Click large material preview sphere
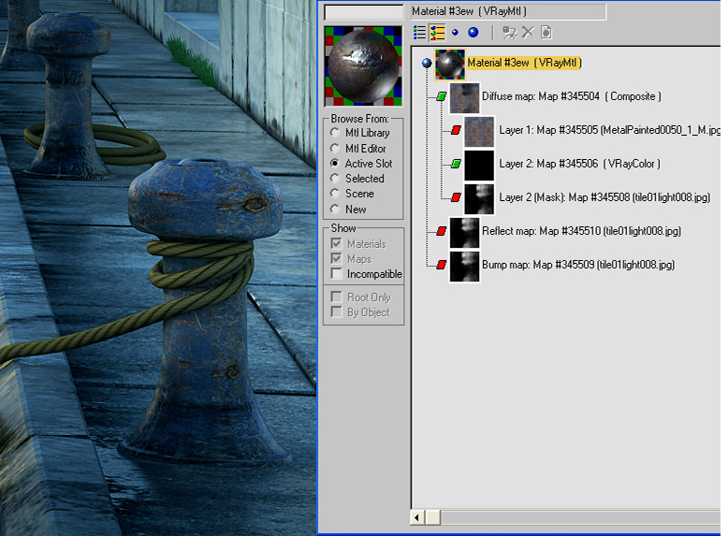The image size is (728, 536). point(363,66)
